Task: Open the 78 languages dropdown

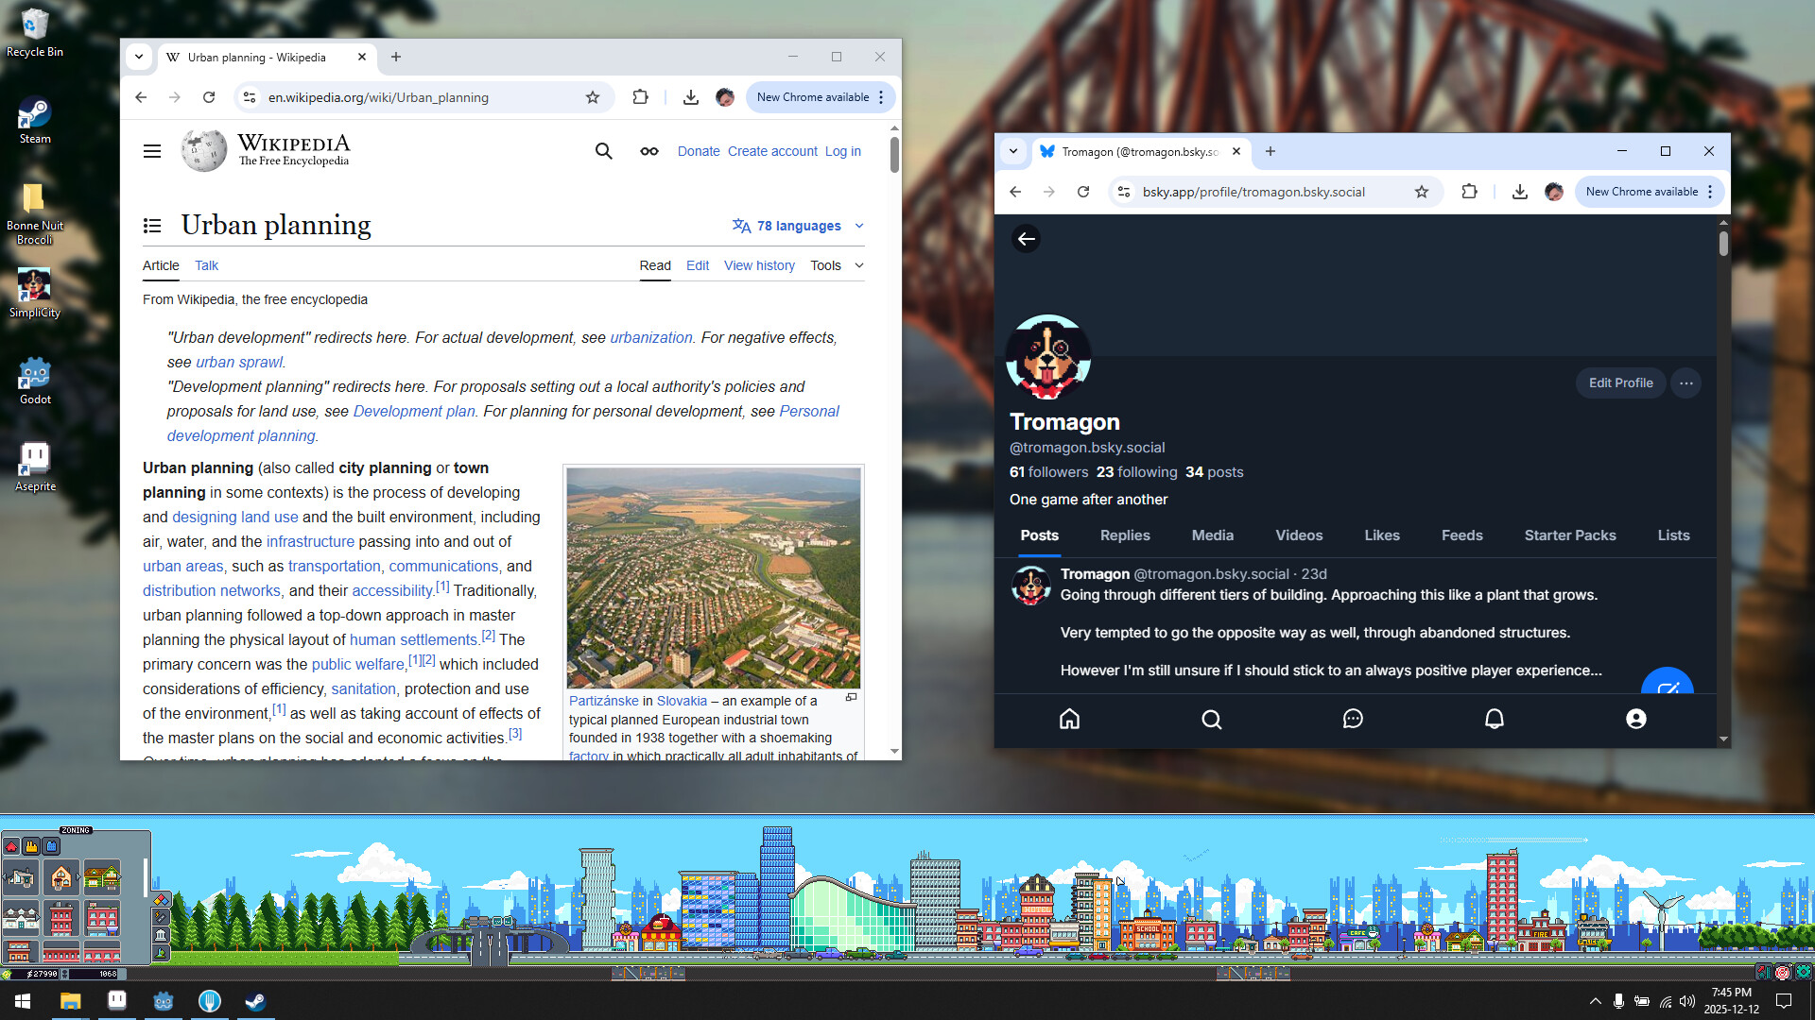Action: [x=797, y=226]
